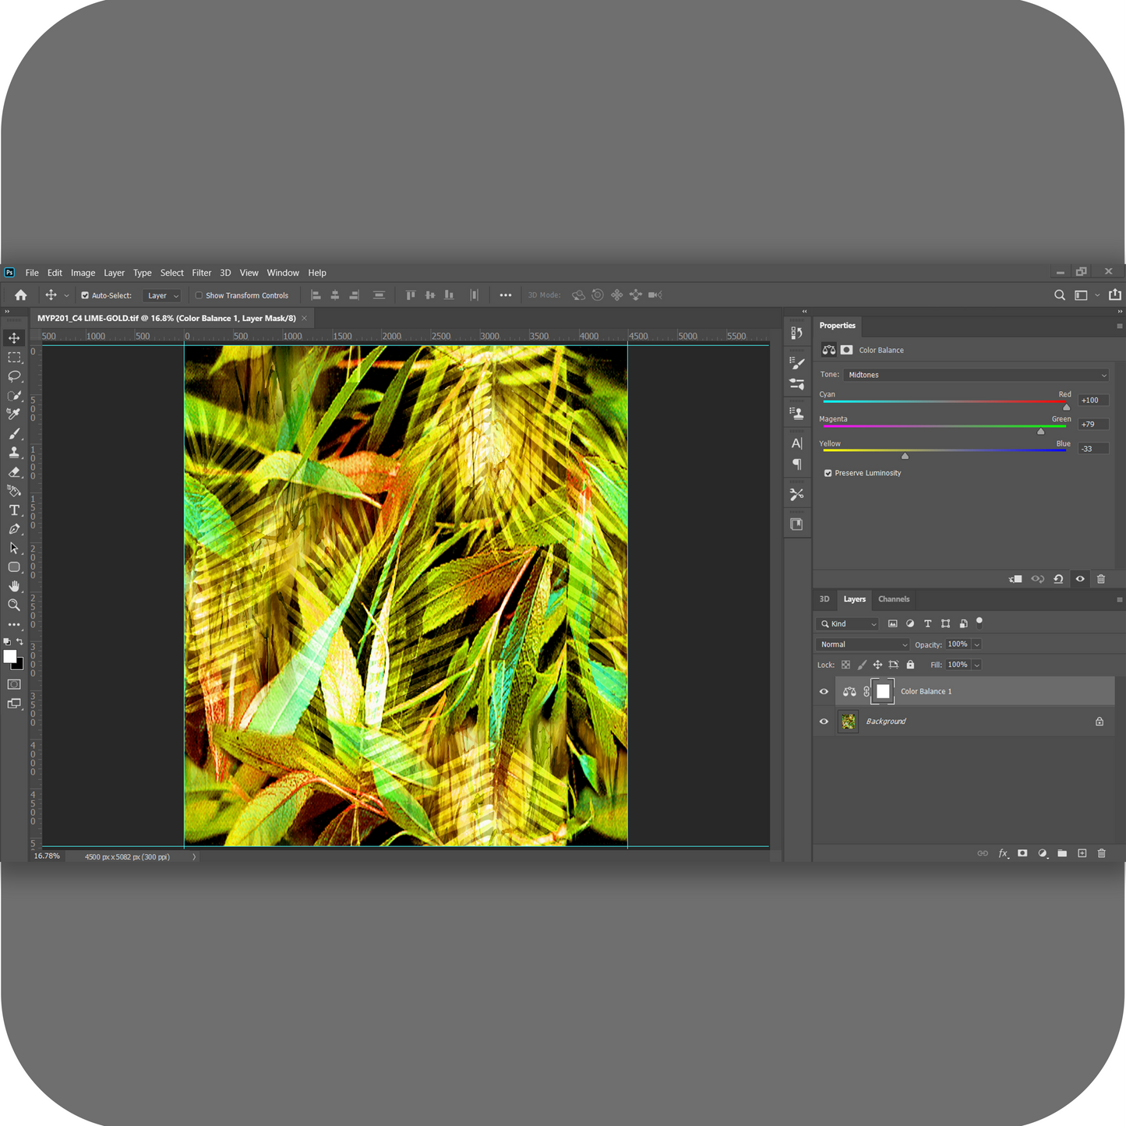
Task: Open Move tool preset picker arrow
Action: pyautogui.click(x=66, y=295)
